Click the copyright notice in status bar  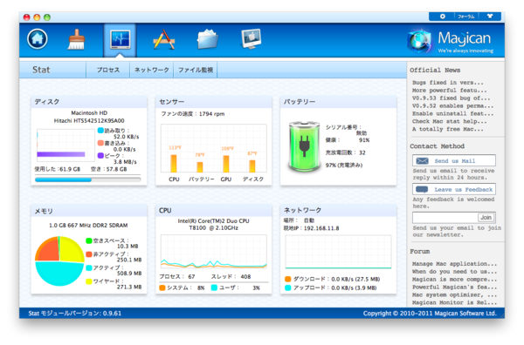(430, 313)
